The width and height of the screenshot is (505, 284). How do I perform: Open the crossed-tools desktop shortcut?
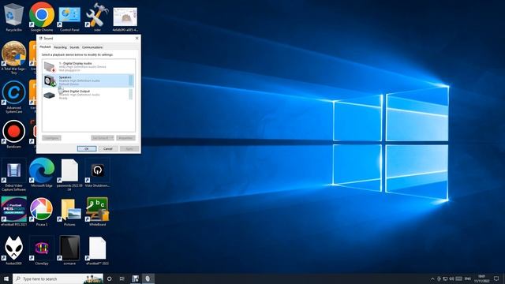click(97, 17)
